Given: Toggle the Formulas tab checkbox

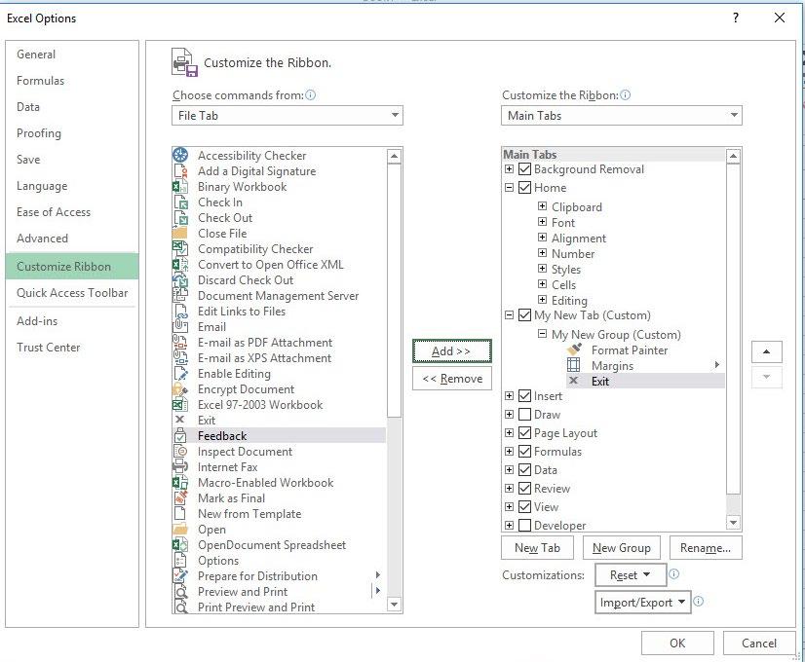Looking at the screenshot, I should (x=524, y=452).
